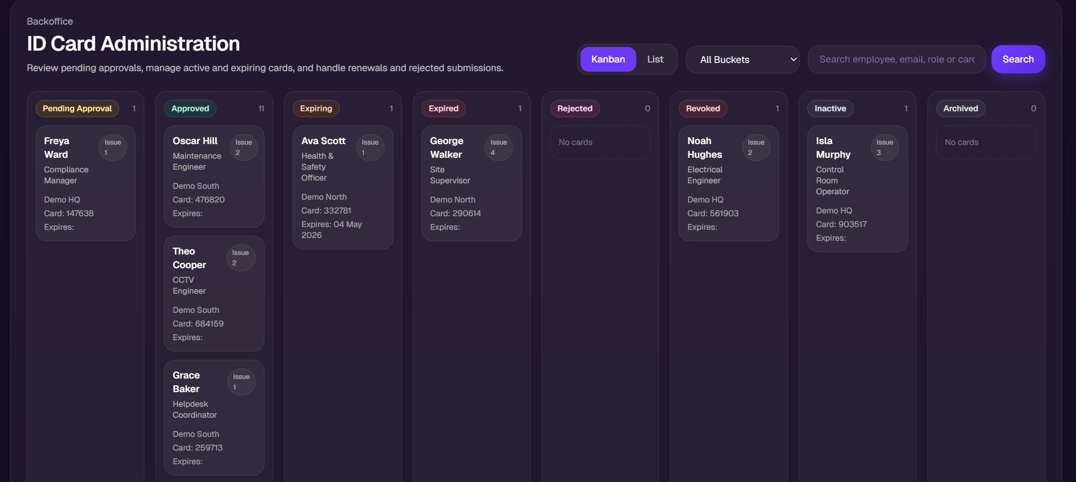1076x482 pixels.
Task: Expand the Archived column header
Action: coord(960,108)
